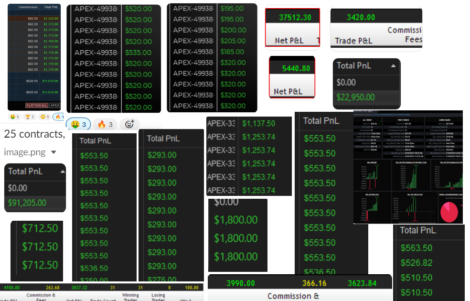This screenshot has width=470, height=301.
Task: Click sort arrow in Total PnL above $22,950.00
Action: pyautogui.click(x=394, y=66)
